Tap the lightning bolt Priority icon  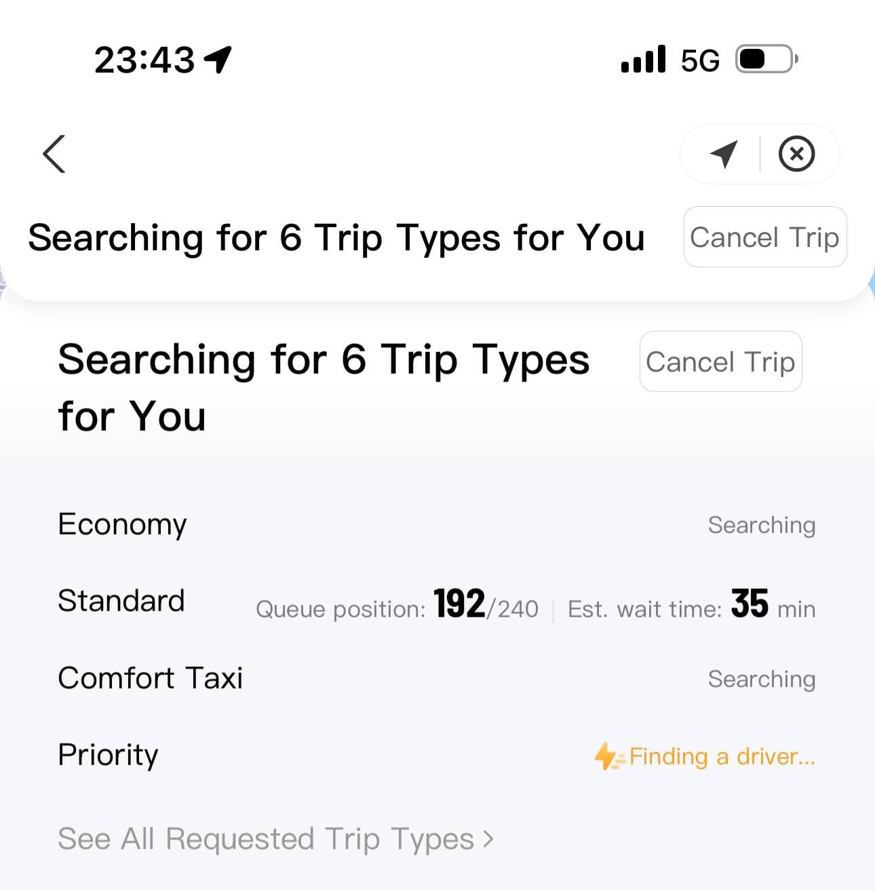608,756
